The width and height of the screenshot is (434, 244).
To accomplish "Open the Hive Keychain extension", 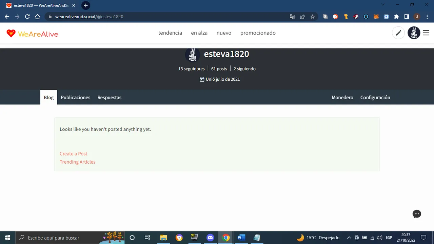I will click(356, 17).
